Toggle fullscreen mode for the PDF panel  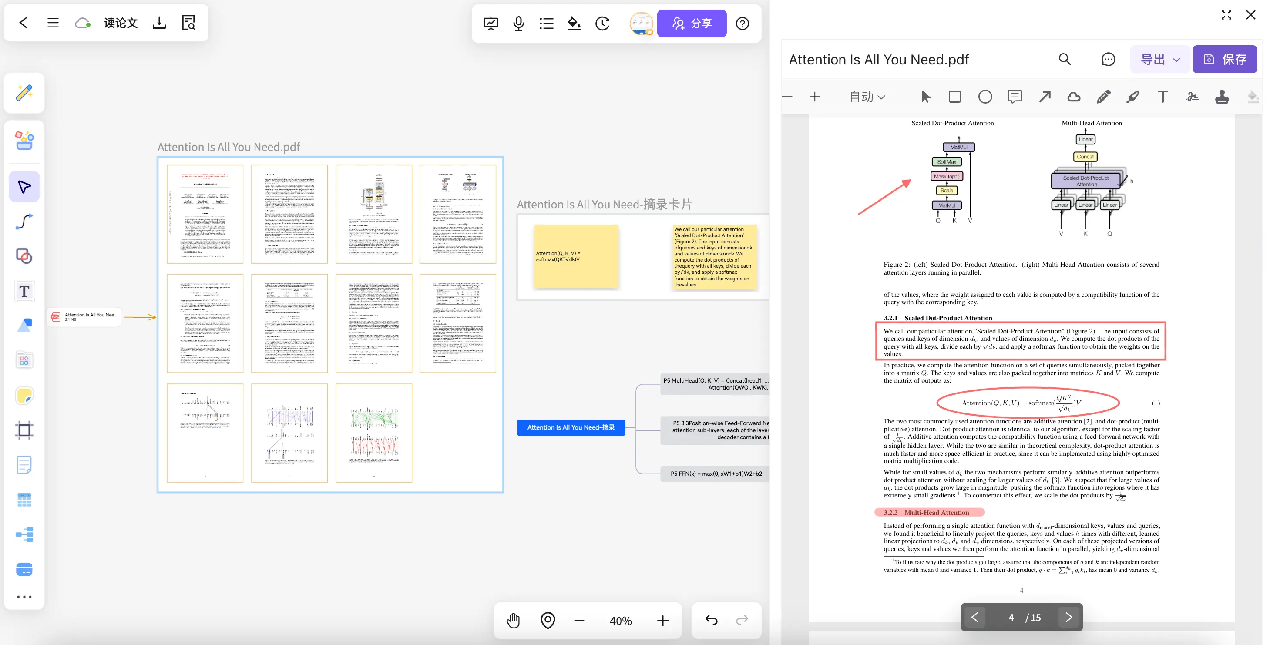(x=1226, y=15)
